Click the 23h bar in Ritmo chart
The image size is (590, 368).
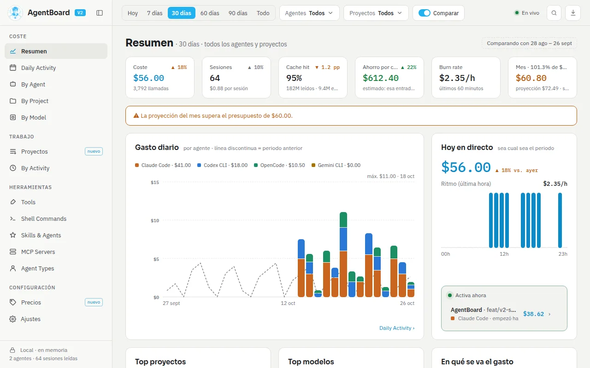click(x=560, y=220)
